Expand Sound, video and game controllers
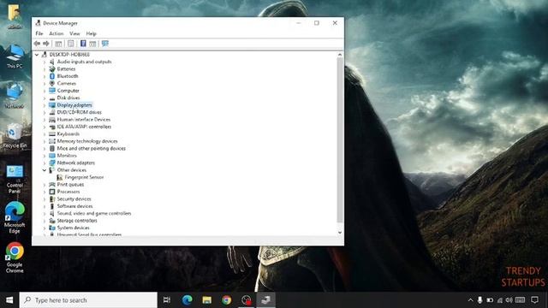548x308 pixels. pyautogui.click(x=45, y=213)
